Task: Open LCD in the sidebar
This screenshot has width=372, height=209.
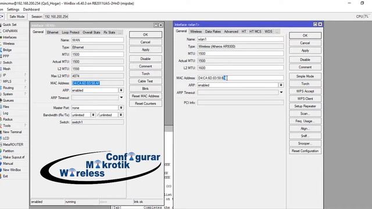Action: click(x=6, y=138)
